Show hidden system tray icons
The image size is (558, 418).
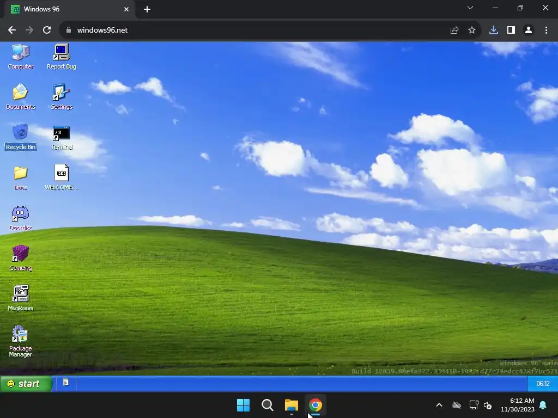(x=439, y=405)
